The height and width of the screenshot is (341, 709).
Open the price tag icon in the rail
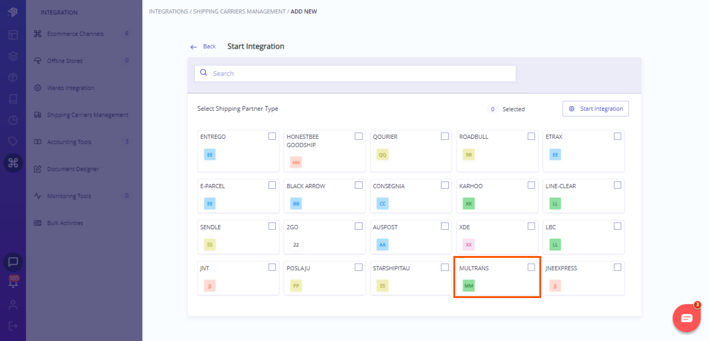13,141
